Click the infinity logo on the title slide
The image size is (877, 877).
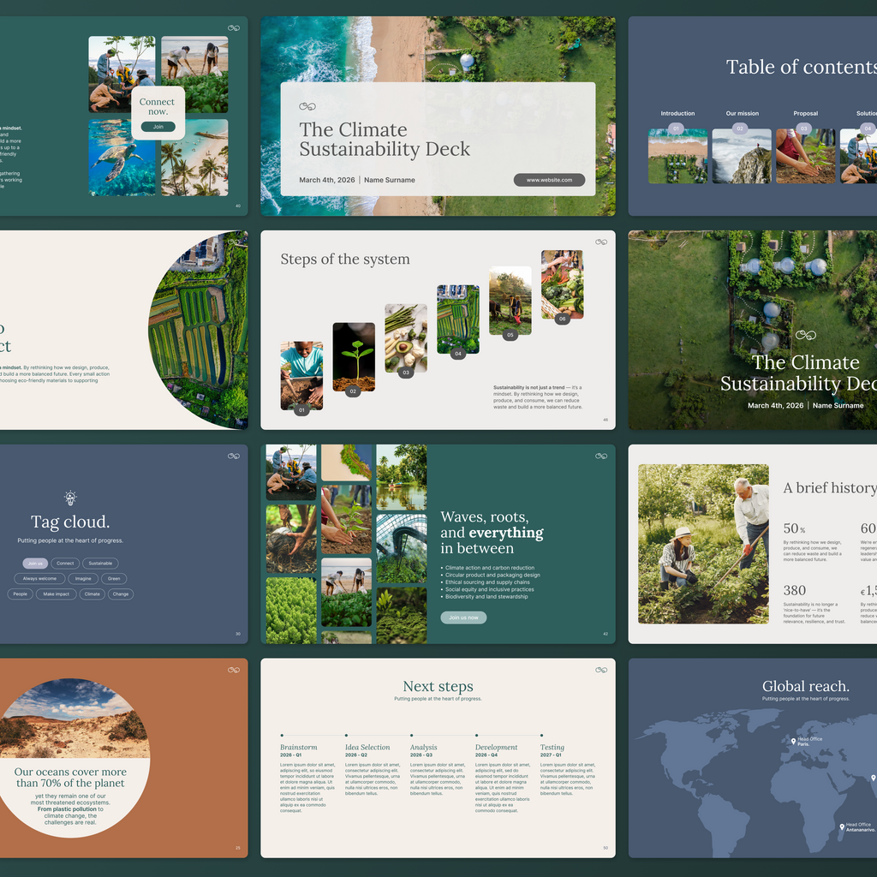tap(307, 107)
